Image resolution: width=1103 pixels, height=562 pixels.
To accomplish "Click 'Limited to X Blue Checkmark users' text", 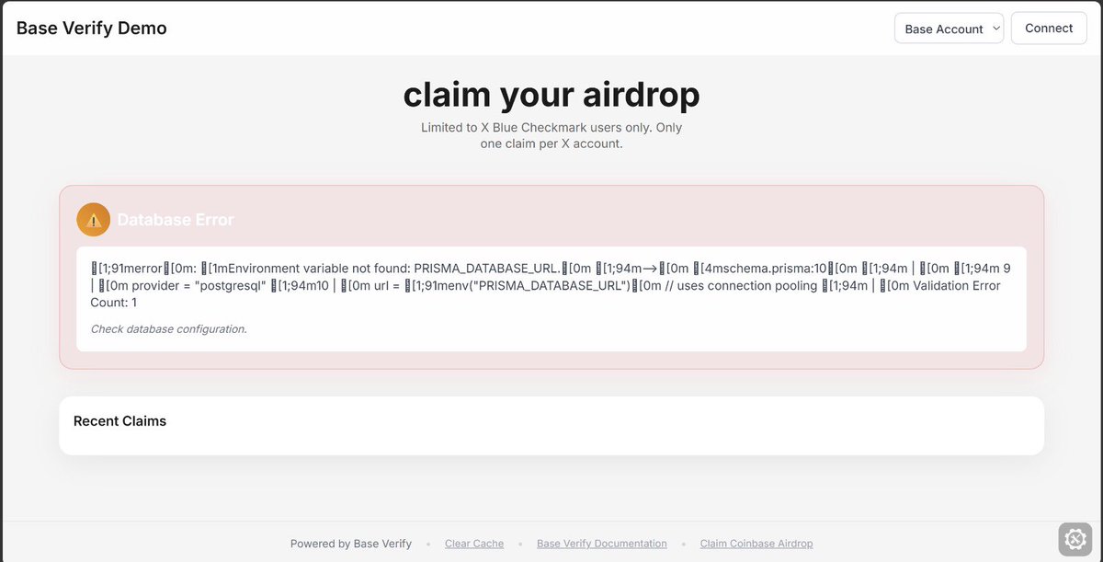I will coord(551,135).
